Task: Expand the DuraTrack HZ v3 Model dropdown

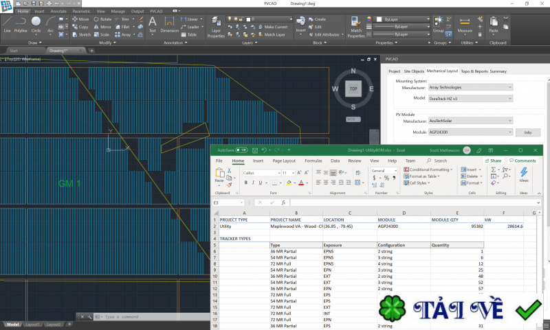Action: [471, 99]
